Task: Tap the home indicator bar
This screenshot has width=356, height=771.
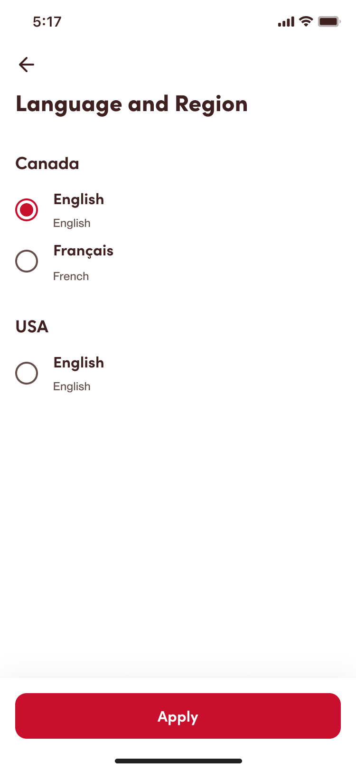Action: coord(178,761)
